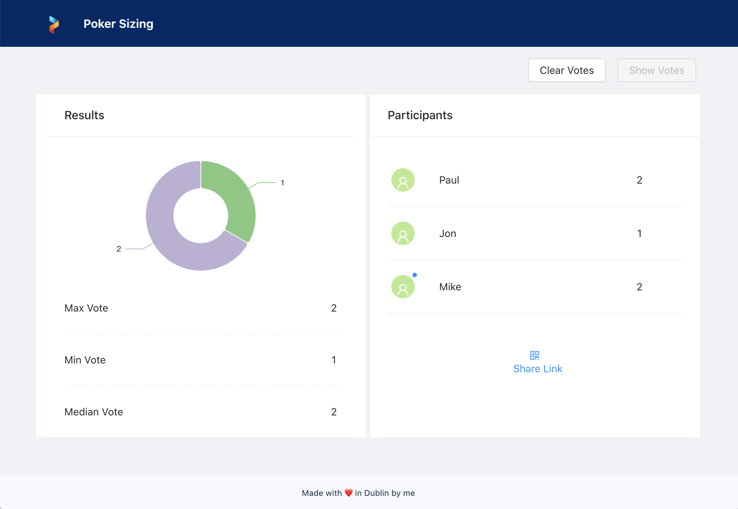Click the chart label for vote 2
The height and width of the screenshot is (509, 738).
click(x=118, y=249)
